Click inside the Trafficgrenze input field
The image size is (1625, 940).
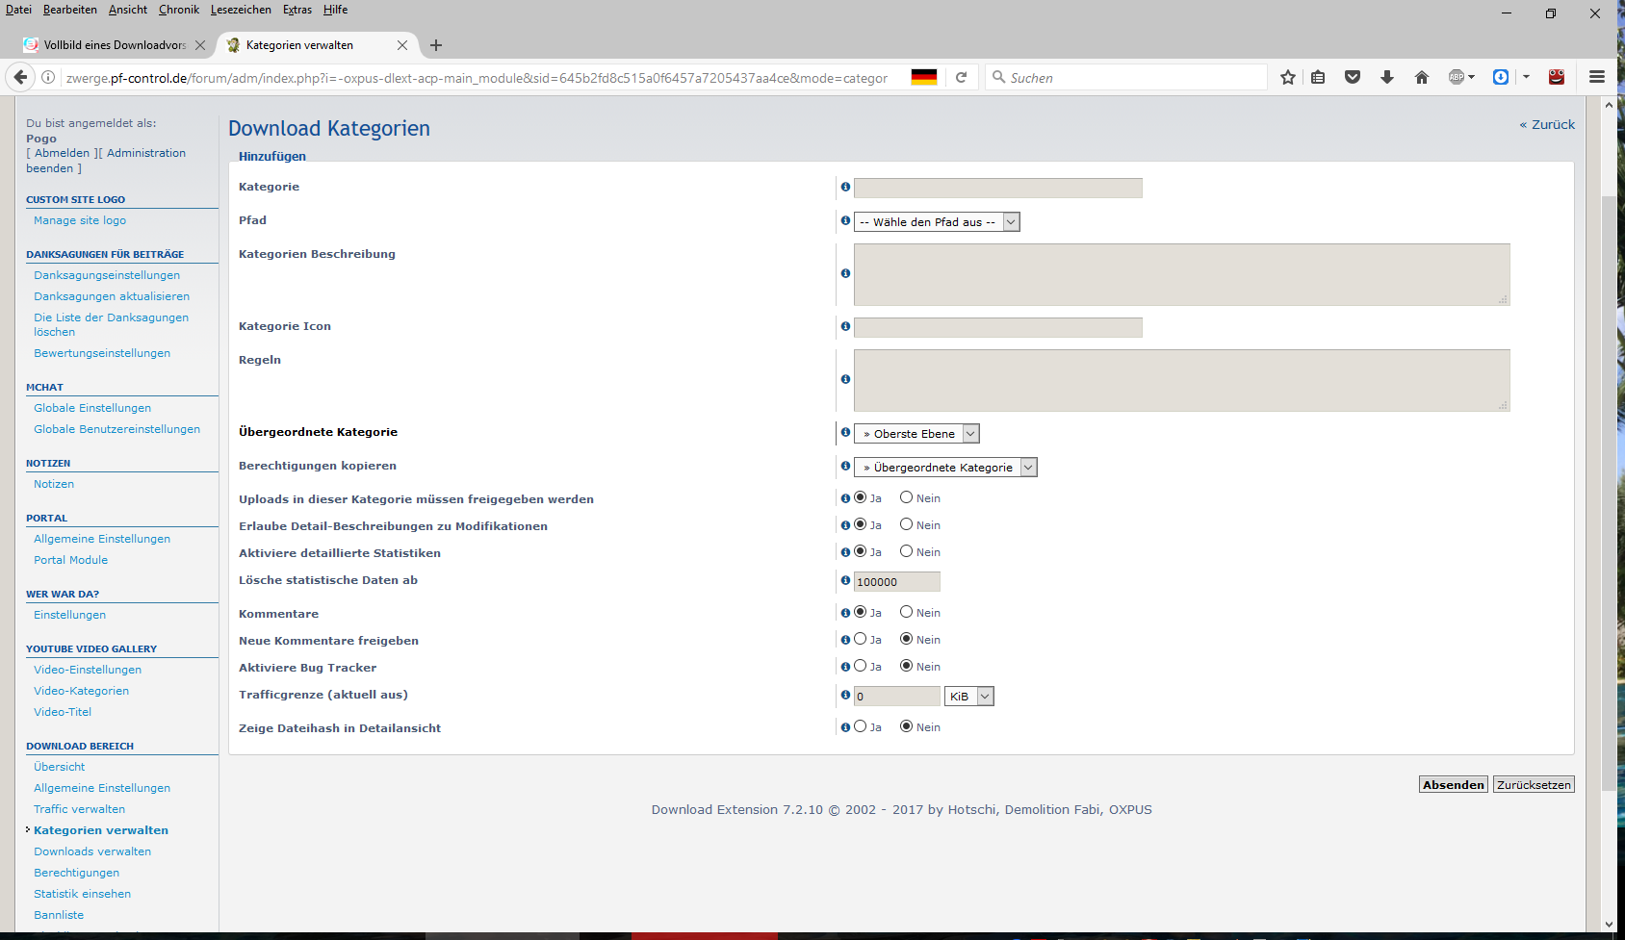(895, 696)
